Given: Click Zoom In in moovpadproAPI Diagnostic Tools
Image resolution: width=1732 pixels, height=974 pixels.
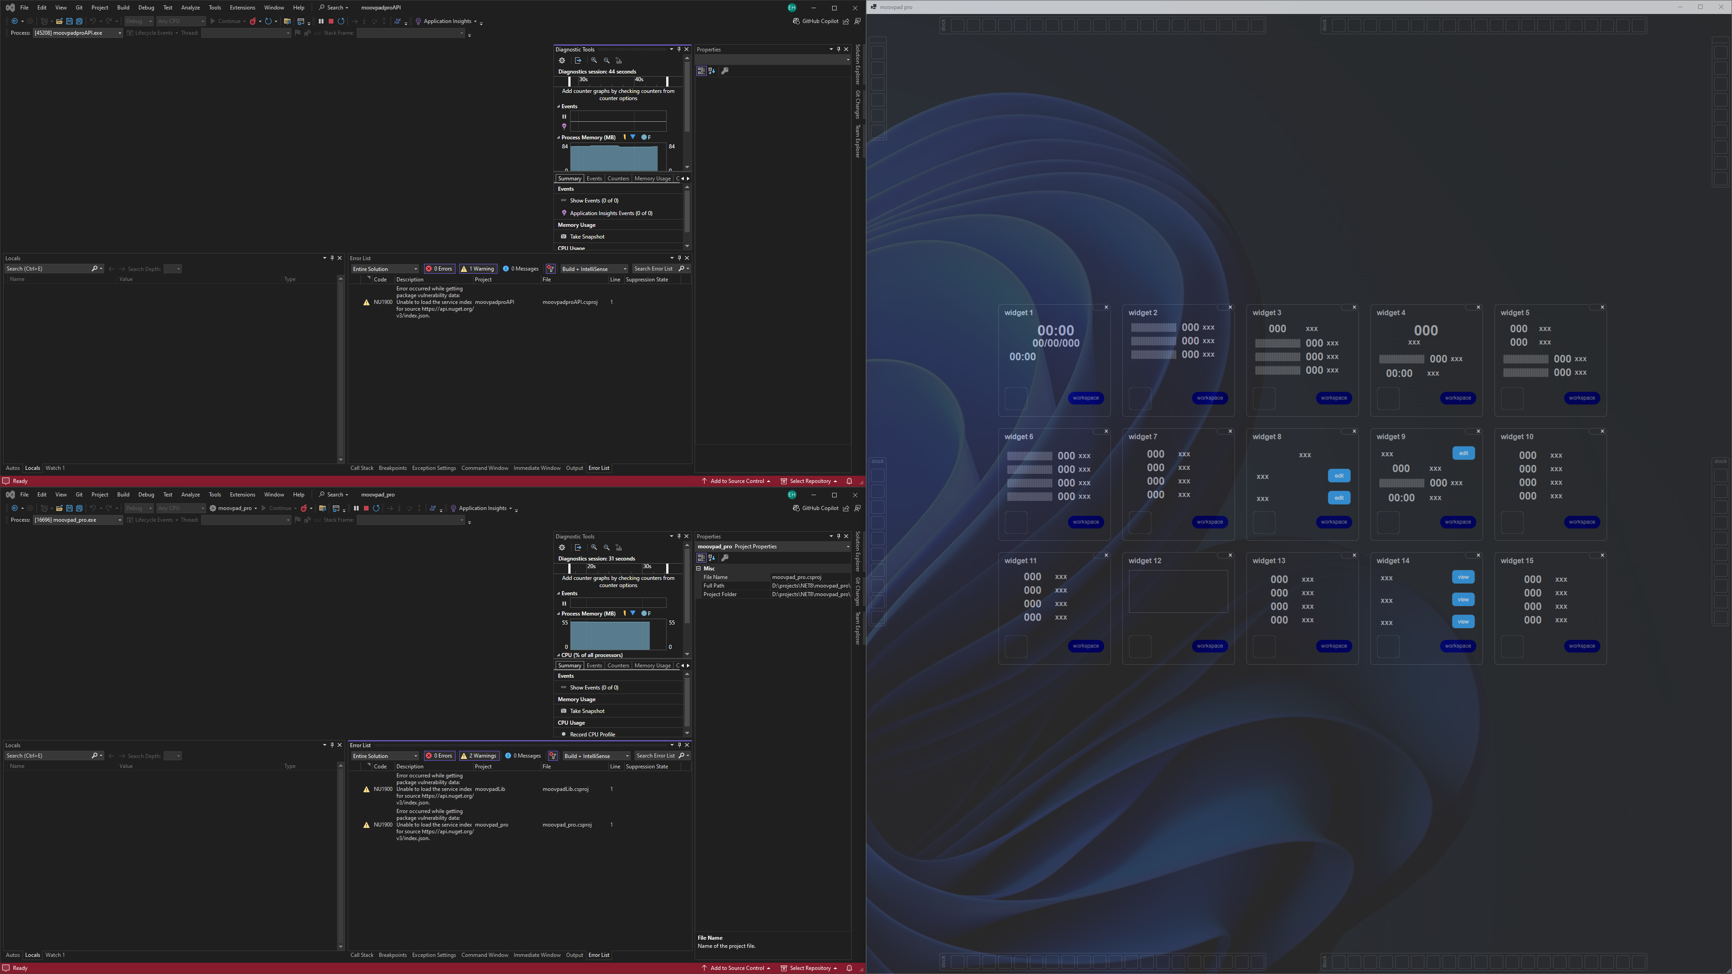Looking at the screenshot, I should (x=594, y=60).
